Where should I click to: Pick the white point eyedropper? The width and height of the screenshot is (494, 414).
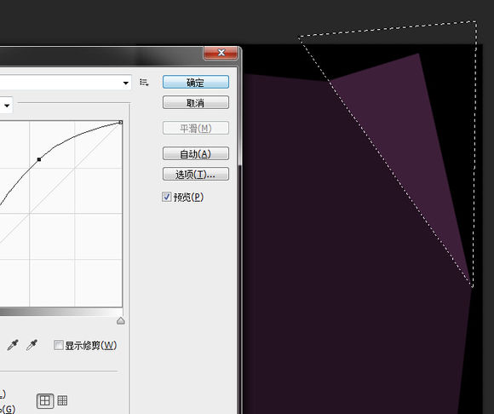click(x=32, y=345)
